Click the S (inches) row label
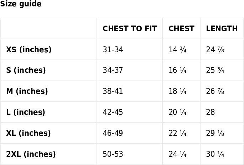Viewport: 244px width, 165px height. pyautogui.click(x=26, y=70)
